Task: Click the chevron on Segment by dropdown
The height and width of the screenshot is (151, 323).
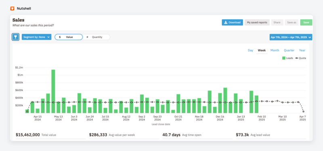Action: (48, 37)
